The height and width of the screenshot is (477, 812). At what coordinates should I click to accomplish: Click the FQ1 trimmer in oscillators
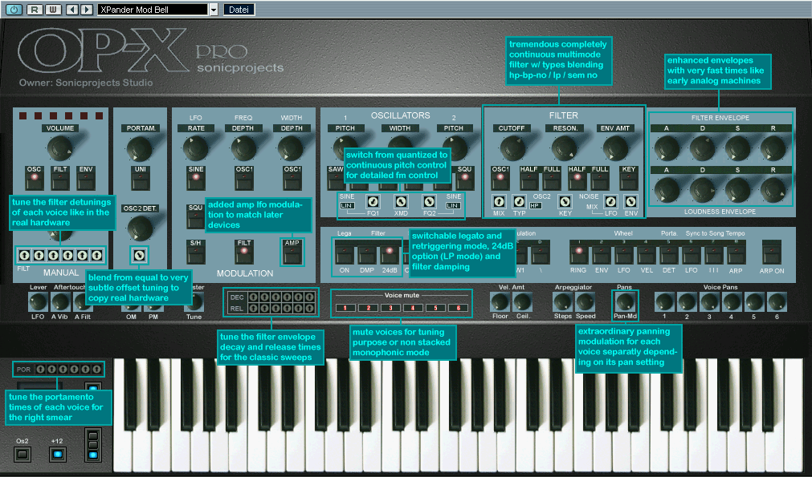coord(373,201)
